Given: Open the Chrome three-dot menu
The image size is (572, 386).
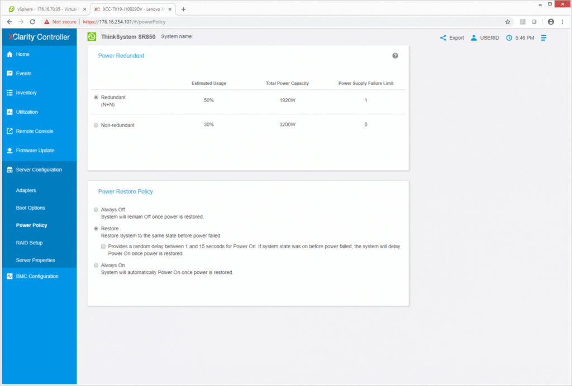Looking at the screenshot, I should (563, 22).
